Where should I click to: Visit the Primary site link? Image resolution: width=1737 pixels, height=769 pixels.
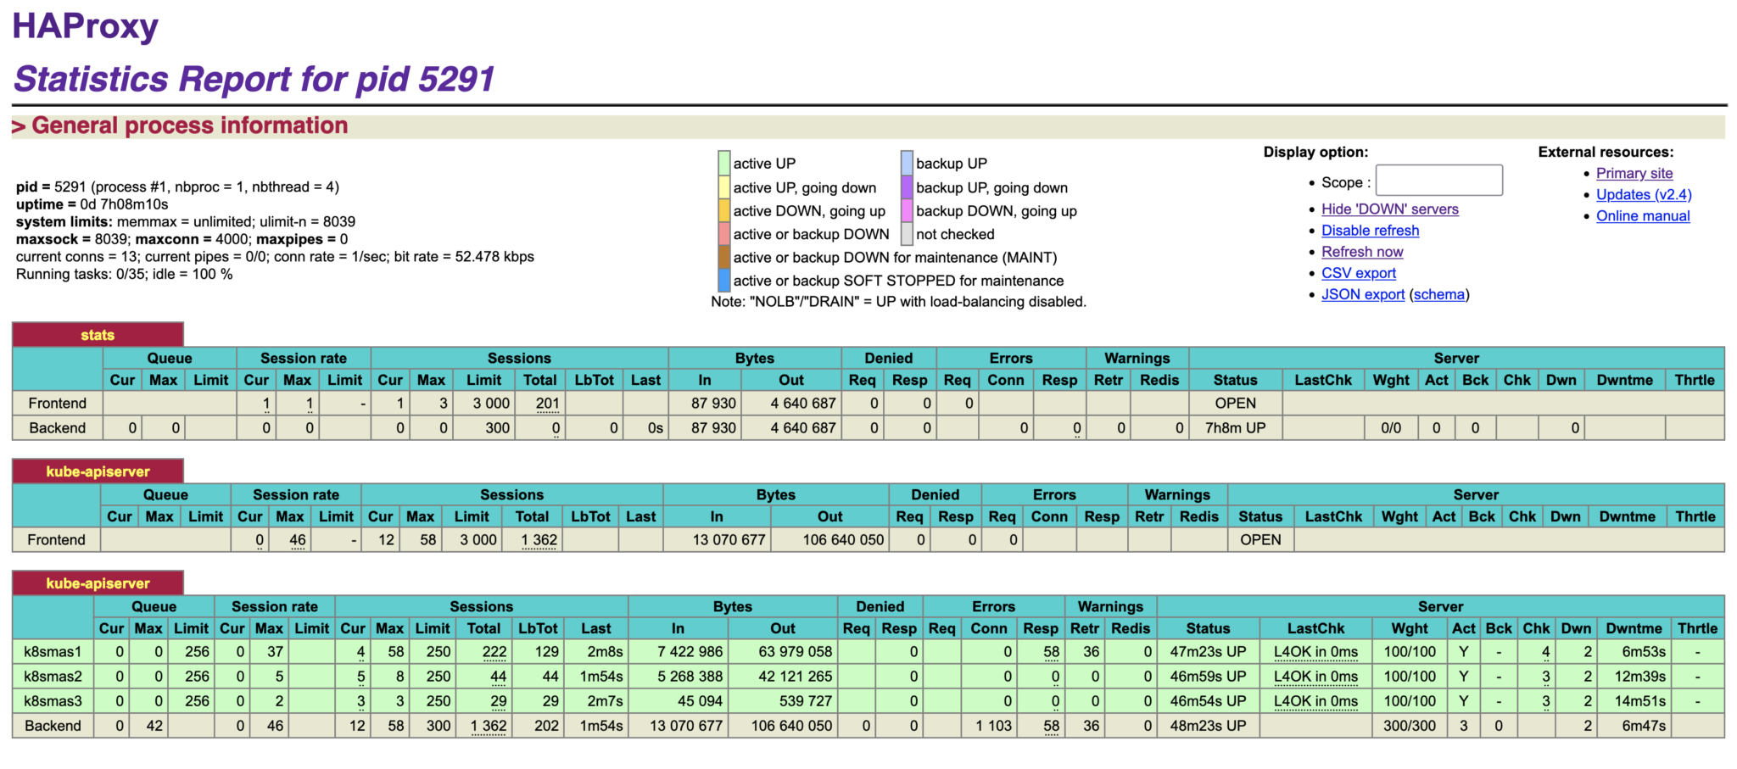point(1634,173)
